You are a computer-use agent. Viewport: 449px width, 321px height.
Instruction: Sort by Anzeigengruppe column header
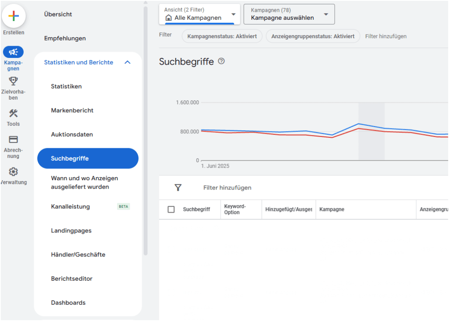tap(434, 209)
